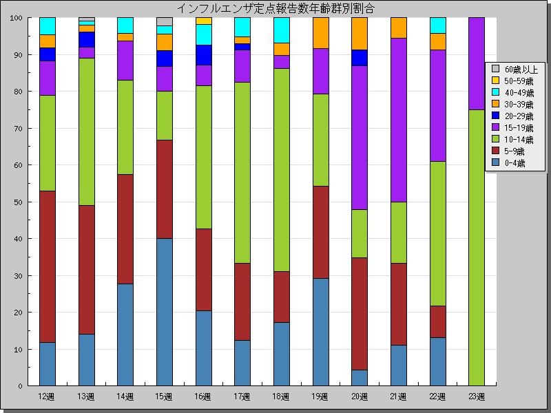Click the 40-49歳 cyan segment of 18週 bar

click(282, 30)
